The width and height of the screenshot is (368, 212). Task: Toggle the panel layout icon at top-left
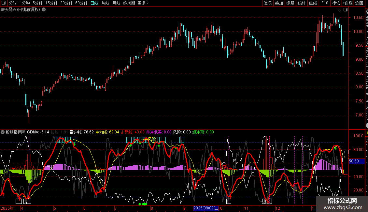click(4, 3)
